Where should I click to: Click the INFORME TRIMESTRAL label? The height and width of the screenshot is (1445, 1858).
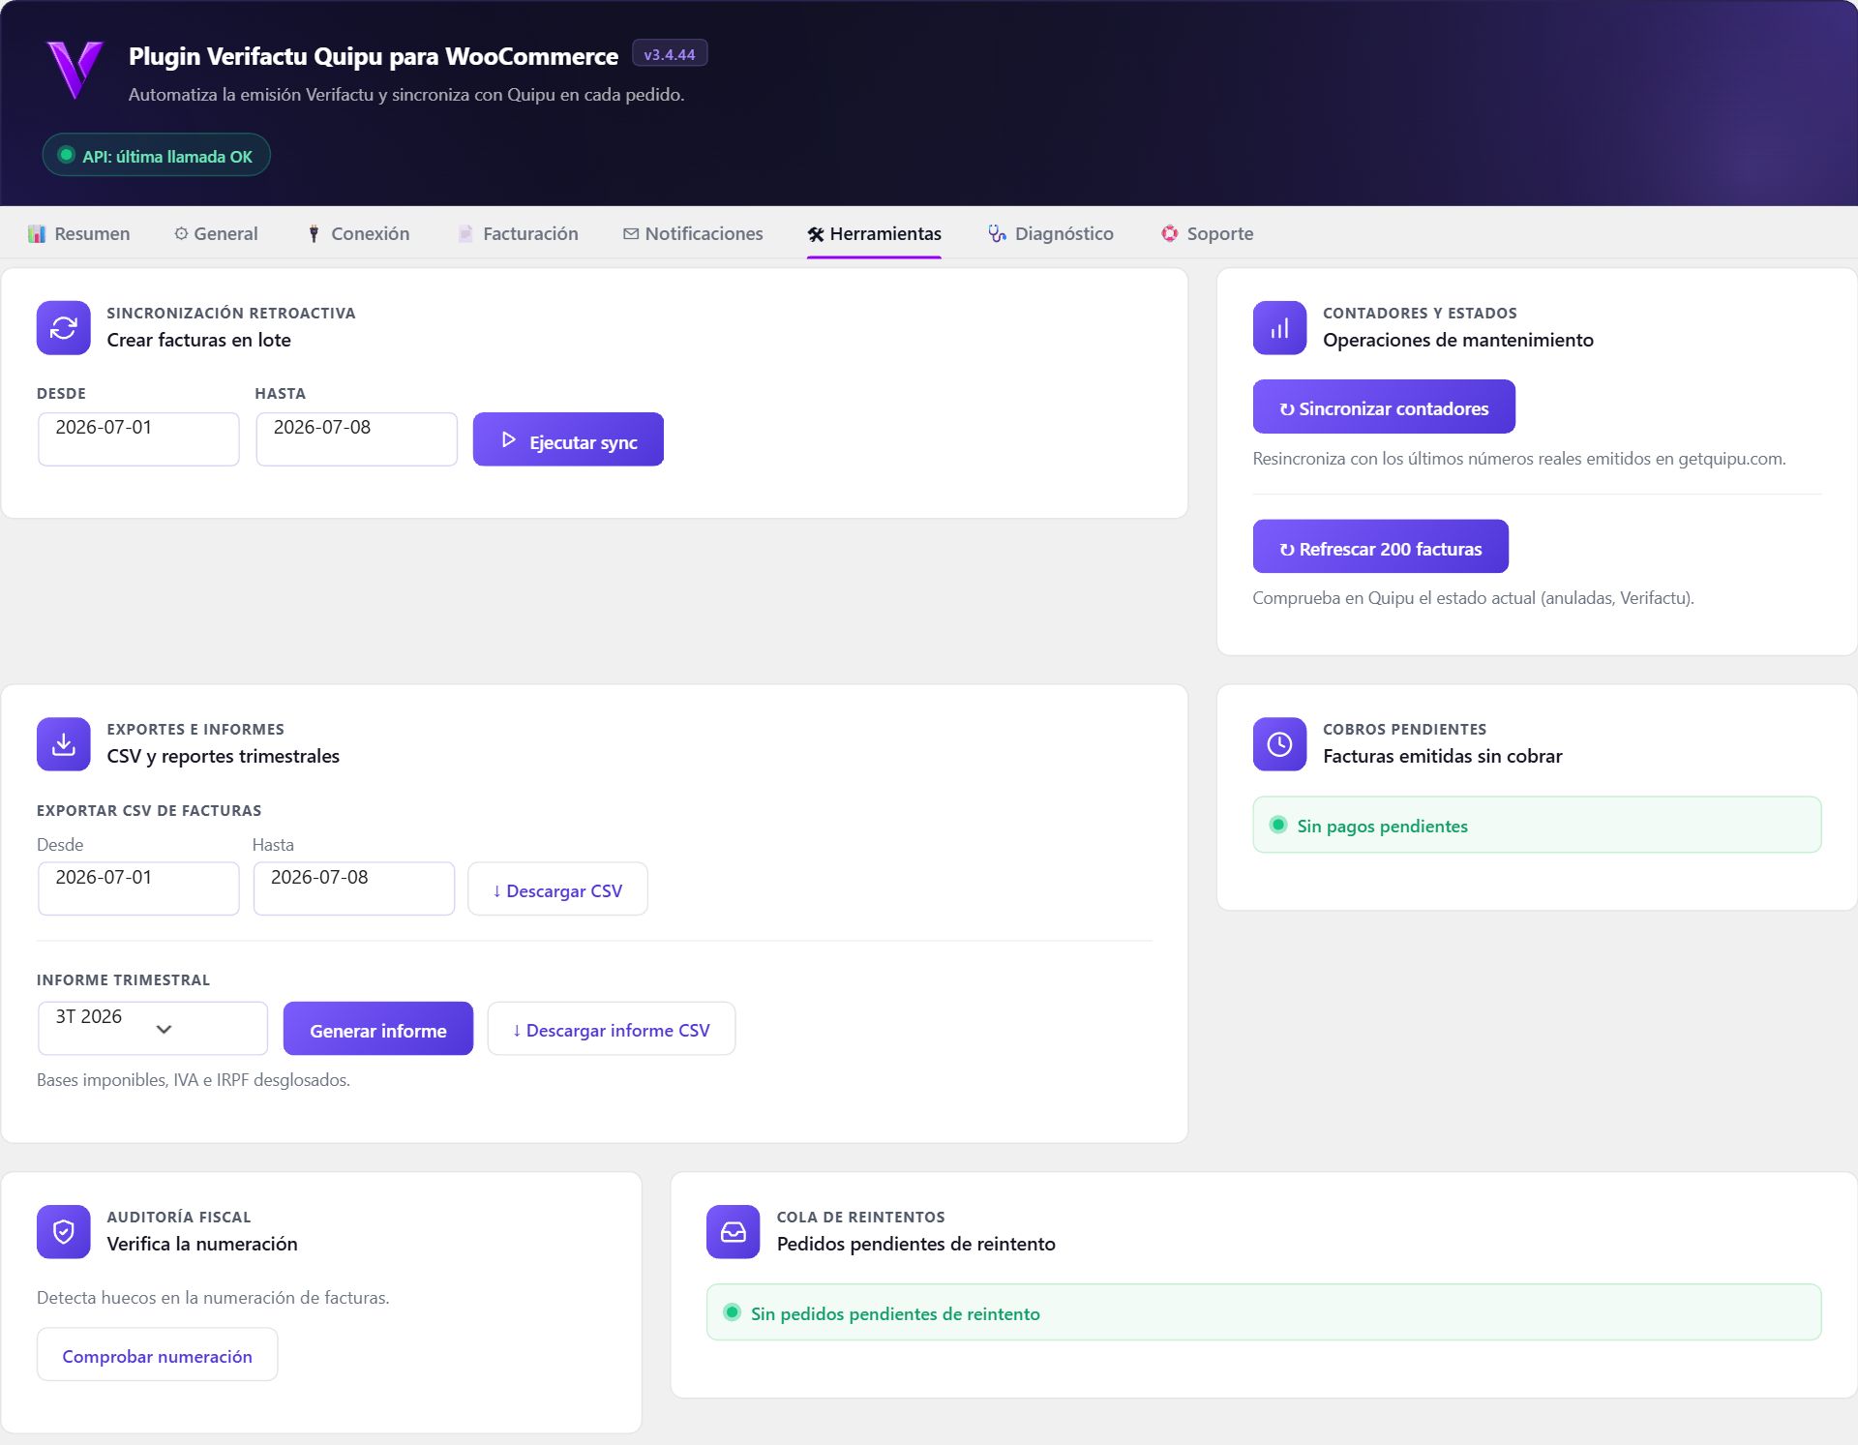coord(123,980)
